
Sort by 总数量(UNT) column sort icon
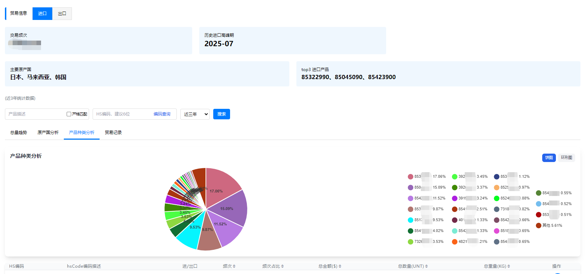point(426,266)
